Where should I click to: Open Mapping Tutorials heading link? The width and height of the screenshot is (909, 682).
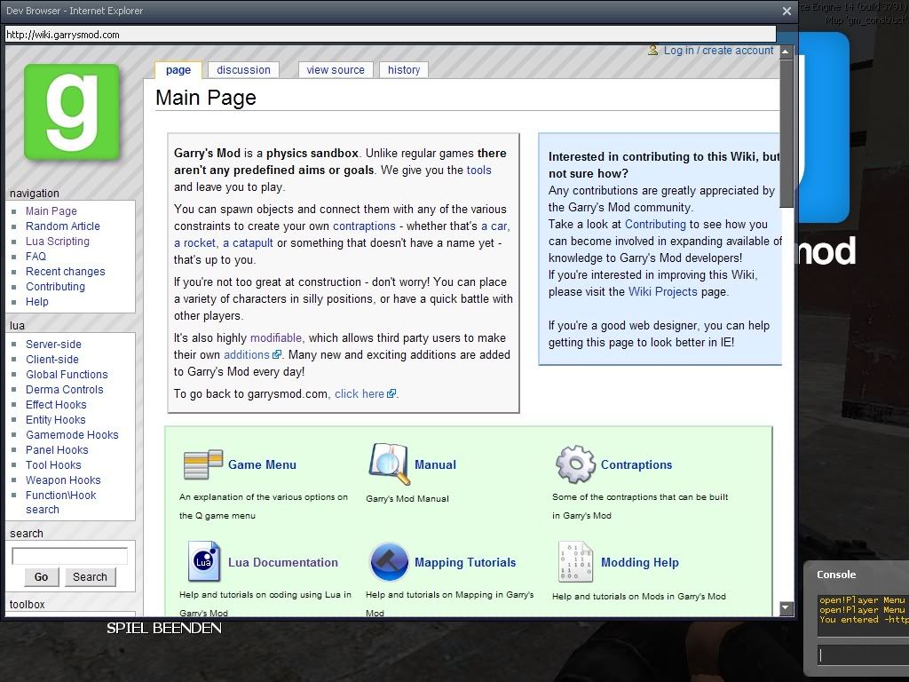(x=465, y=562)
